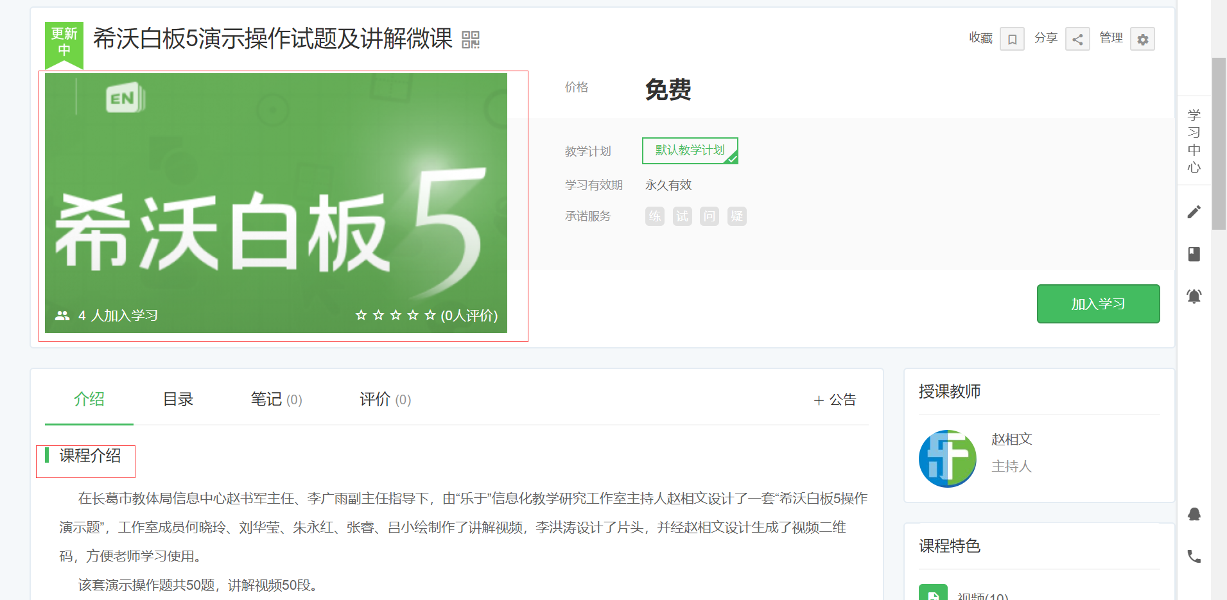
Task: Click the phone contact icon in sidebar
Action: 1194,556
